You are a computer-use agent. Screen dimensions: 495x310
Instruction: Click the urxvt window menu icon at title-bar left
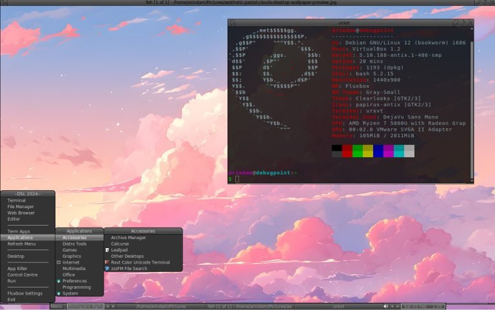pos(232,23)
